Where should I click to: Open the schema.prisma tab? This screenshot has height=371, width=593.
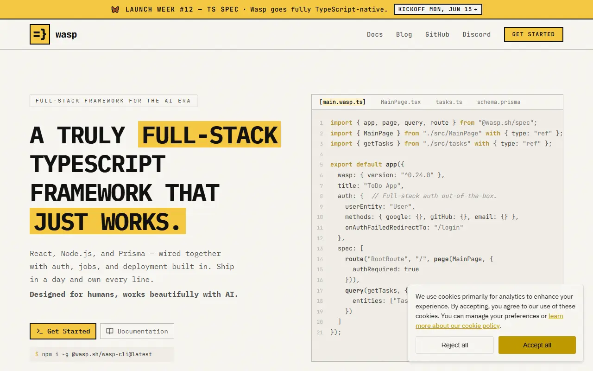click(x=498, y=102)
